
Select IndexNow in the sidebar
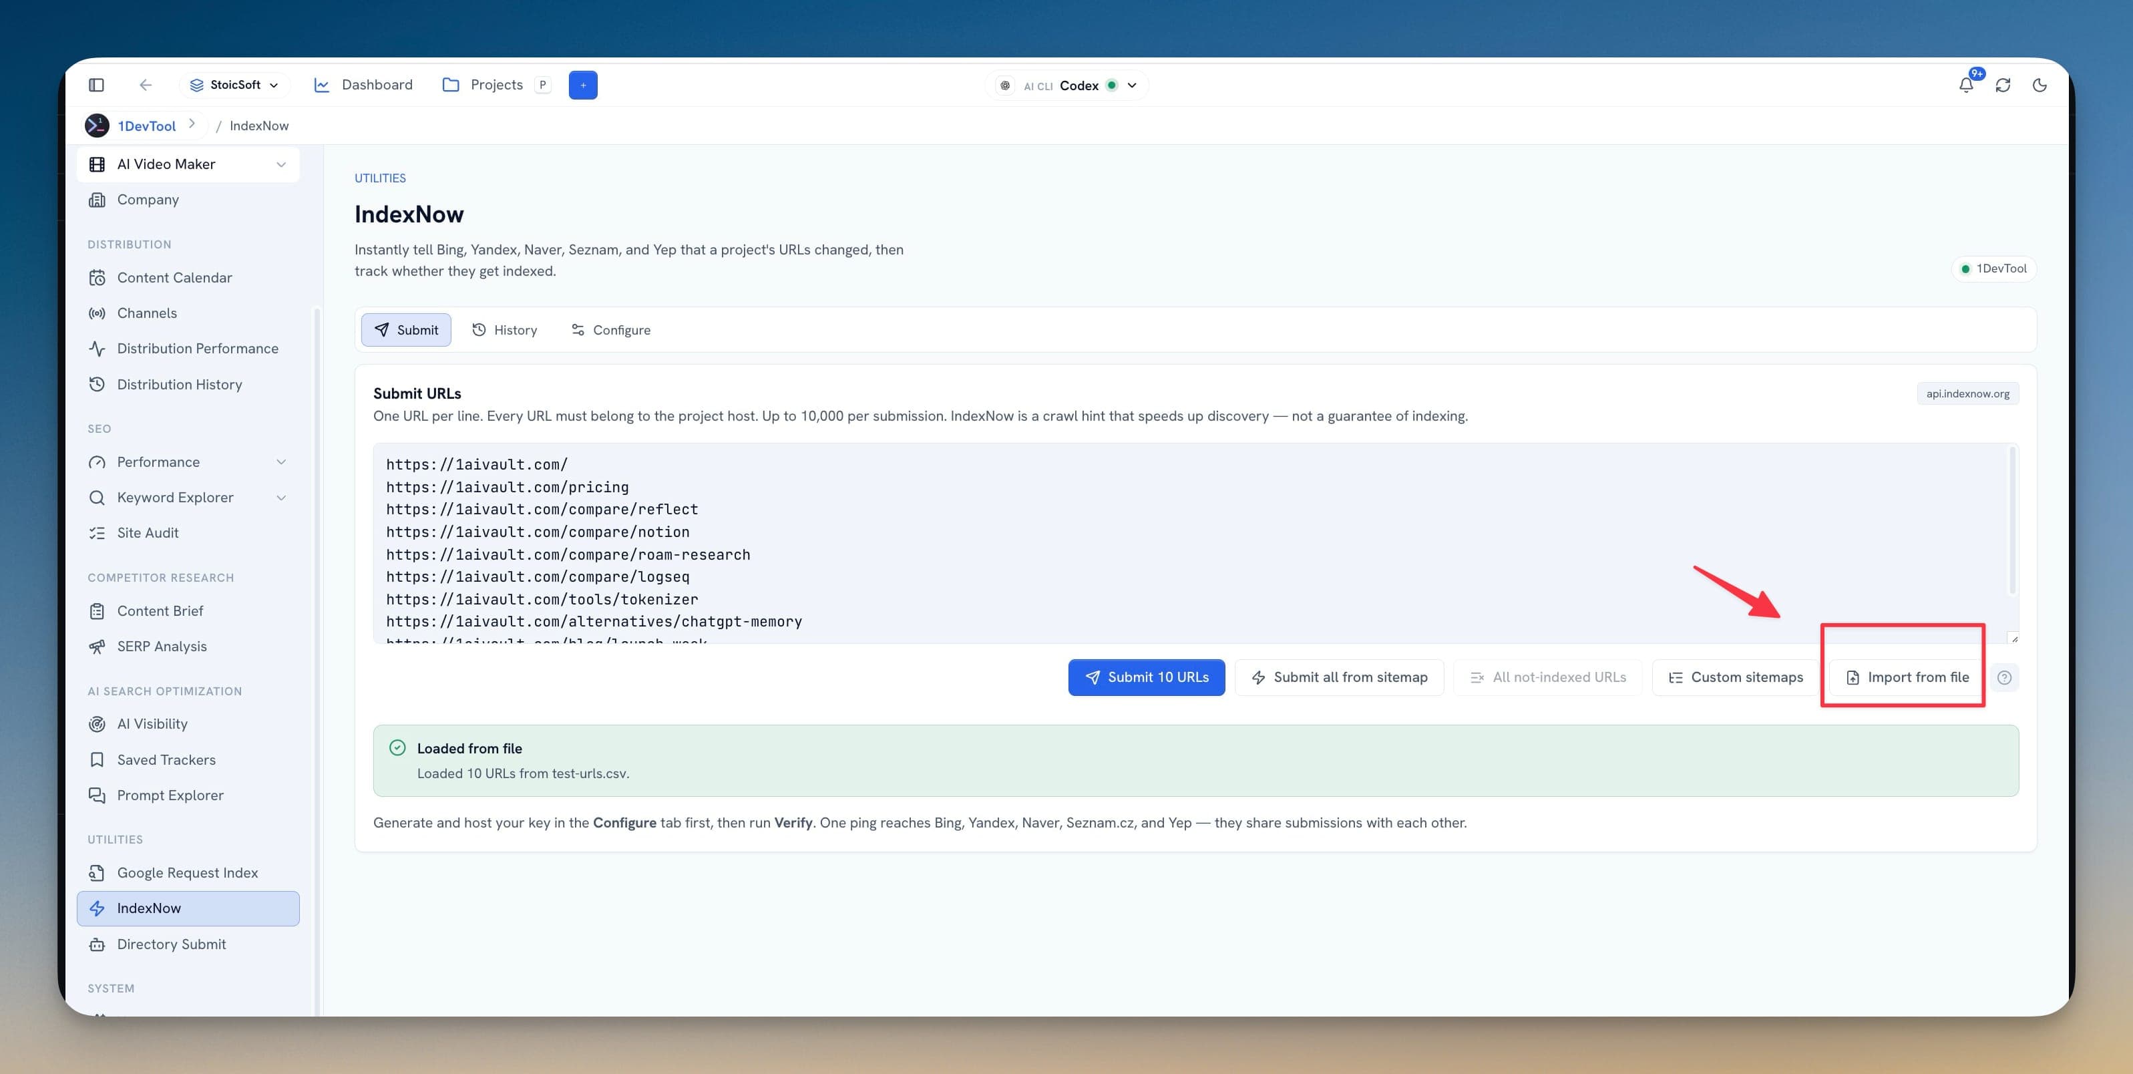[188, 908]
